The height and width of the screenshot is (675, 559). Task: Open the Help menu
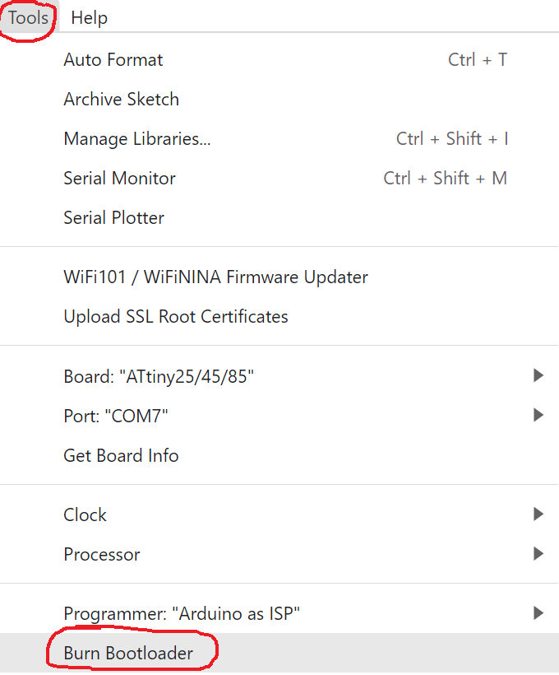pos(89,17)
